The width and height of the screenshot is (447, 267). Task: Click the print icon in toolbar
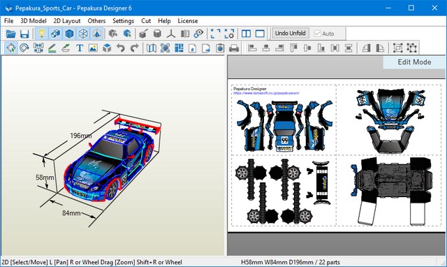(234, 48)
